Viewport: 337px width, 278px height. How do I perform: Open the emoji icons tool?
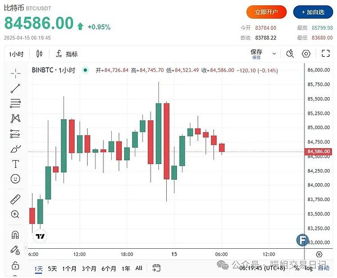point(15,179)
